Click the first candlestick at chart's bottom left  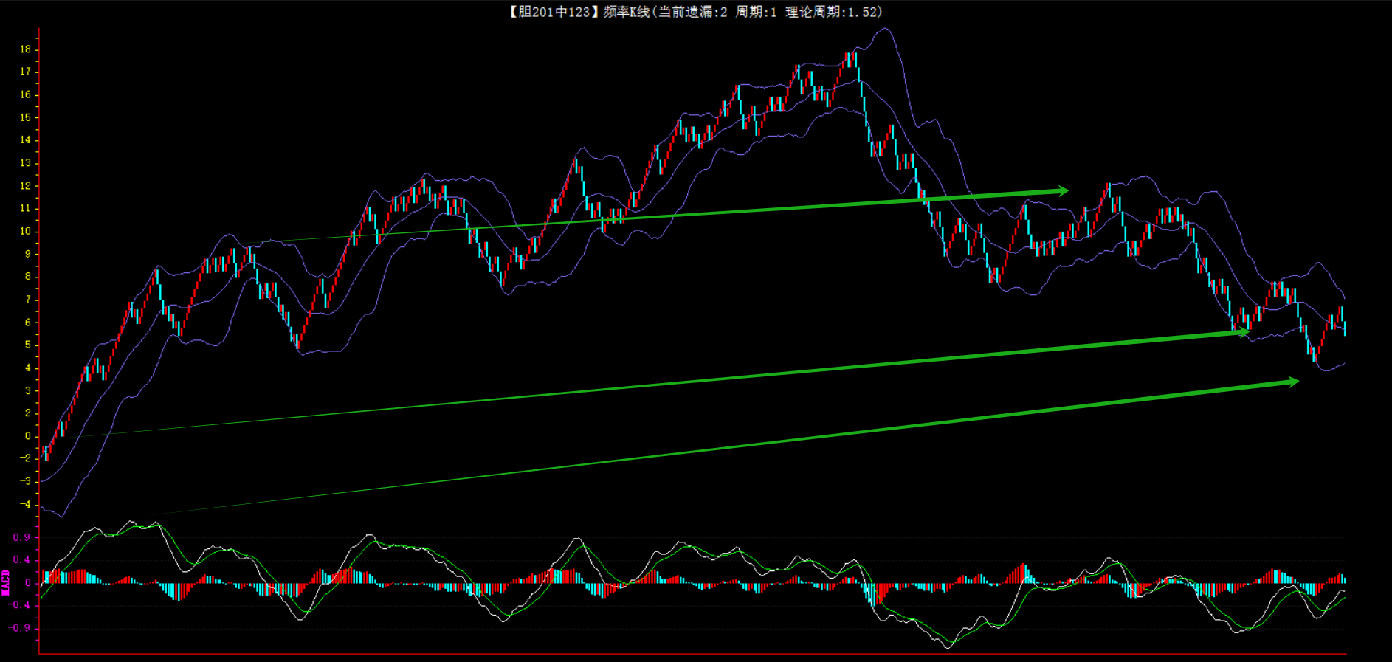pyautogui.click(x=46, y=452)
